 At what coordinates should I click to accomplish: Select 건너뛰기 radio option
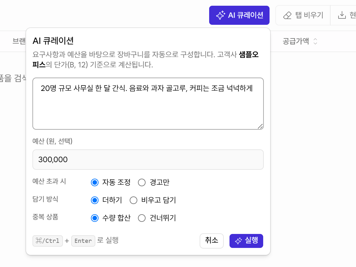tap(142, 218)
